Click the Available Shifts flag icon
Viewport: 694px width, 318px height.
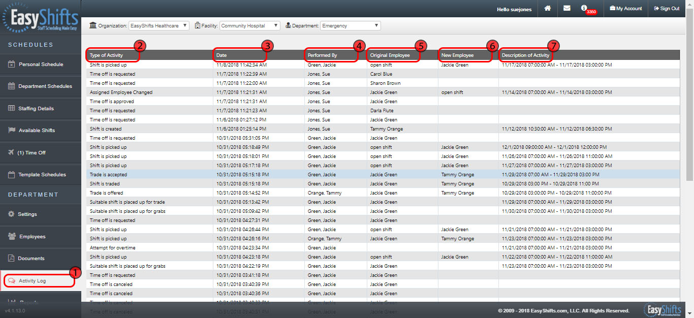click(12, 131)
